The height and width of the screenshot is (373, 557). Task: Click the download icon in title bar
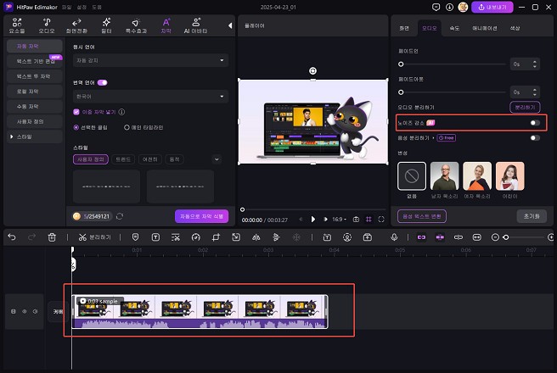(x=449, y=7)
